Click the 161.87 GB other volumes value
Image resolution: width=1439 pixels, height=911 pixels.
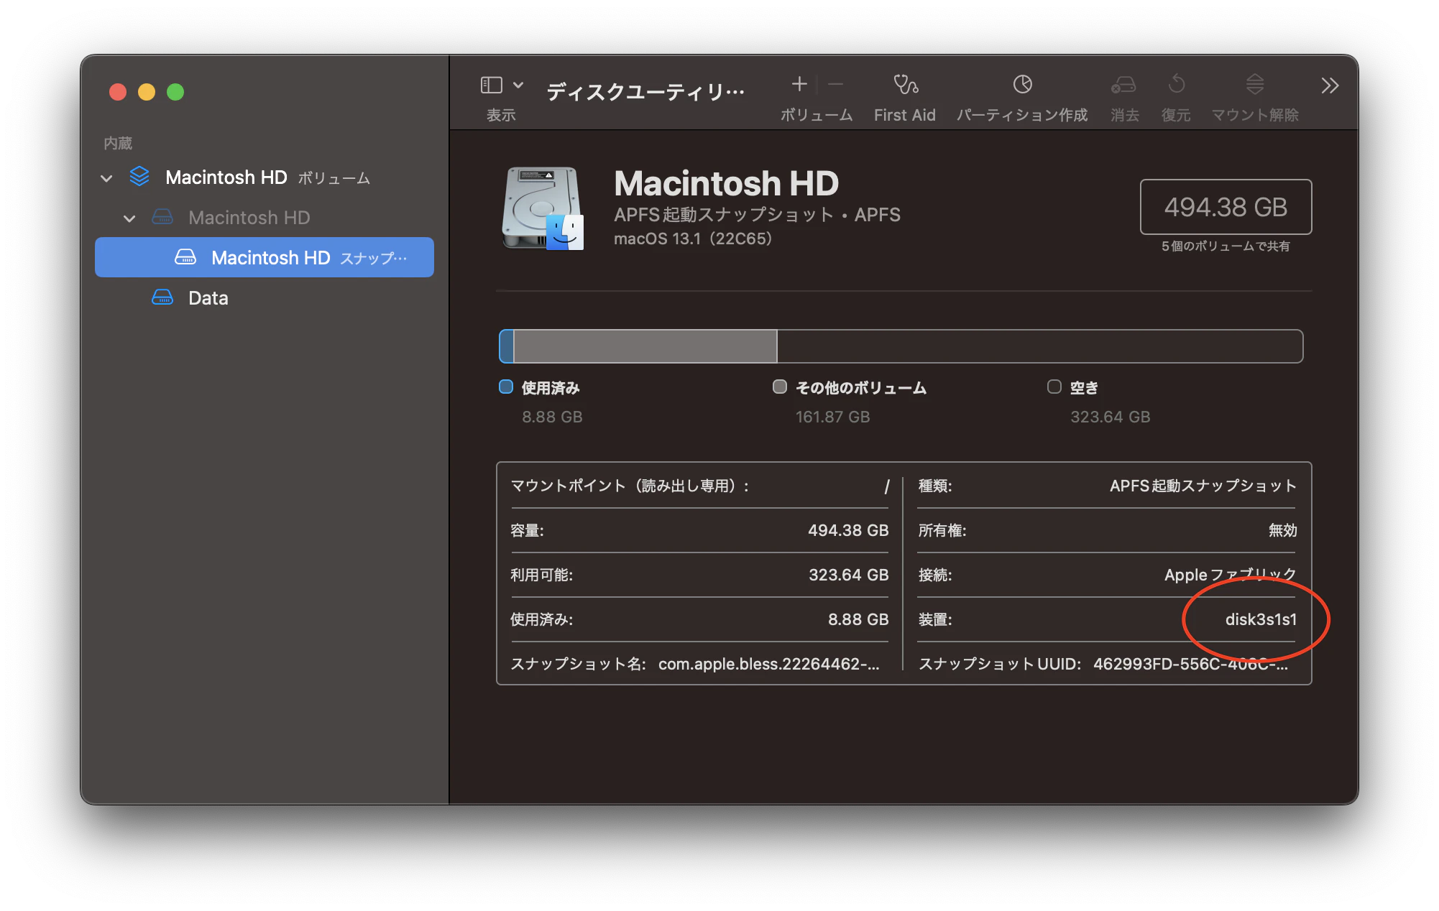[832, 417]
